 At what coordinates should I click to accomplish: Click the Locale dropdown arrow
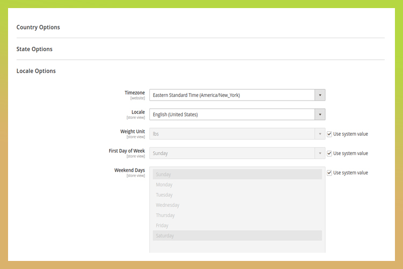(320, 115)
